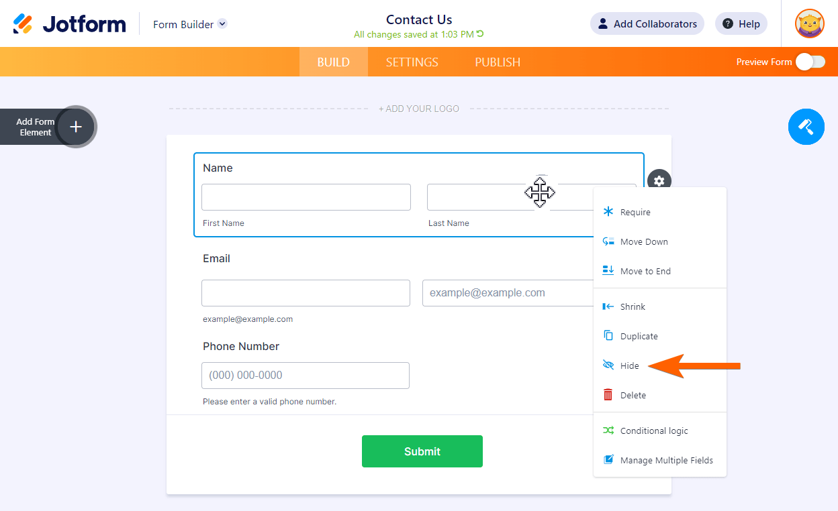Image resolution: width=838 pixels, height=511 pixels.
Task: Expand the Form Builder dropdown
Action: click(222, 24)
